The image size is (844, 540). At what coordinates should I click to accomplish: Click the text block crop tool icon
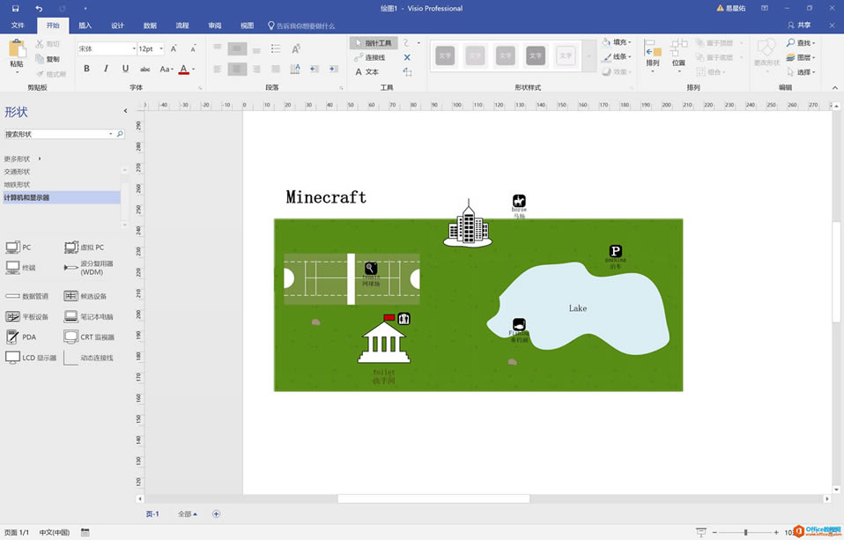tap(407, 71)
